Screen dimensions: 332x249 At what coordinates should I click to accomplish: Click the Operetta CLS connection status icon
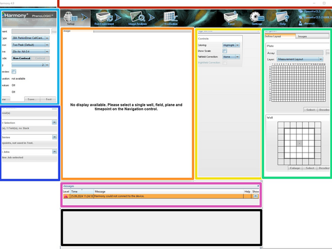click(x=301, y=17)
